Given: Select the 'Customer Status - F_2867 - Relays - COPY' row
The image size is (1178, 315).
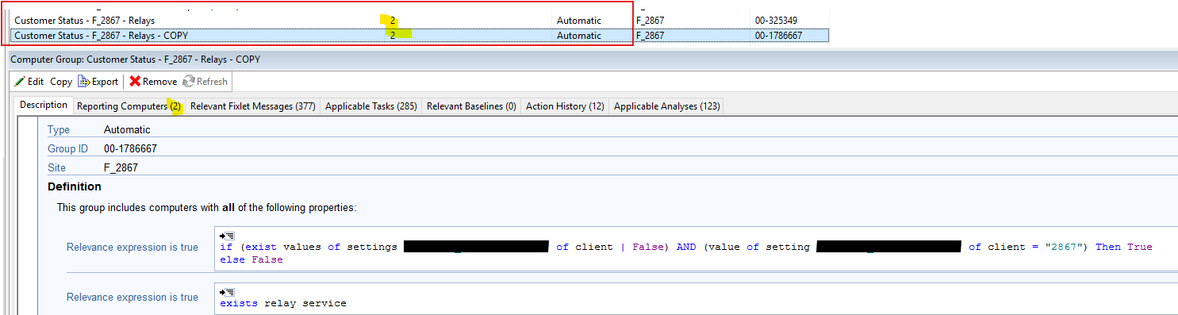Looking at the screenshot, I should (x=420, y=36).
